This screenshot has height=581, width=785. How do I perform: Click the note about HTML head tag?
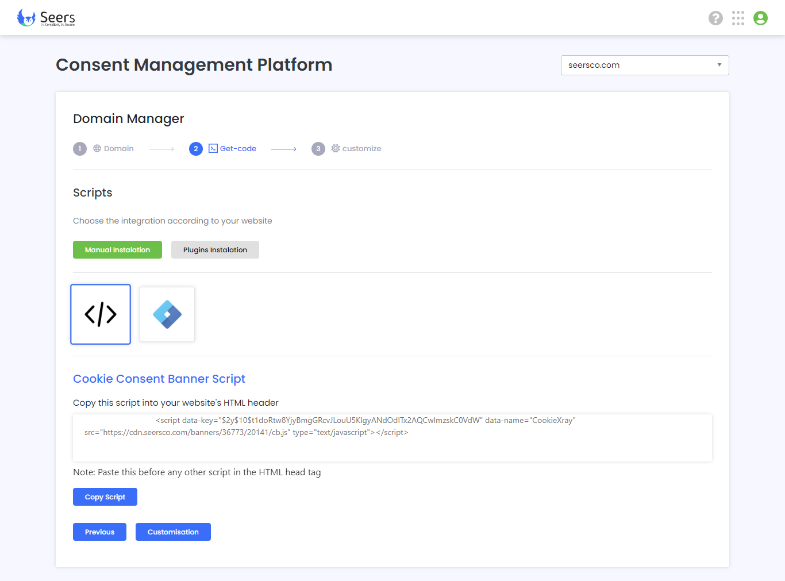[x=197, y=472]
